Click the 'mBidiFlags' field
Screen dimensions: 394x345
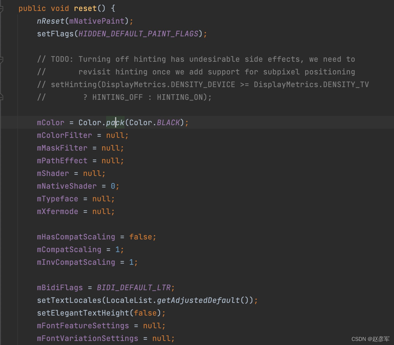click(60, 288)
